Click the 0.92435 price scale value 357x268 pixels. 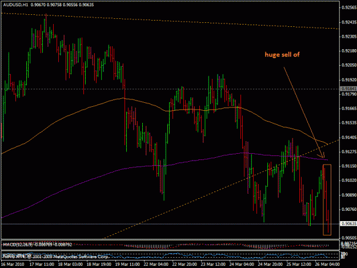click(349, 22)
